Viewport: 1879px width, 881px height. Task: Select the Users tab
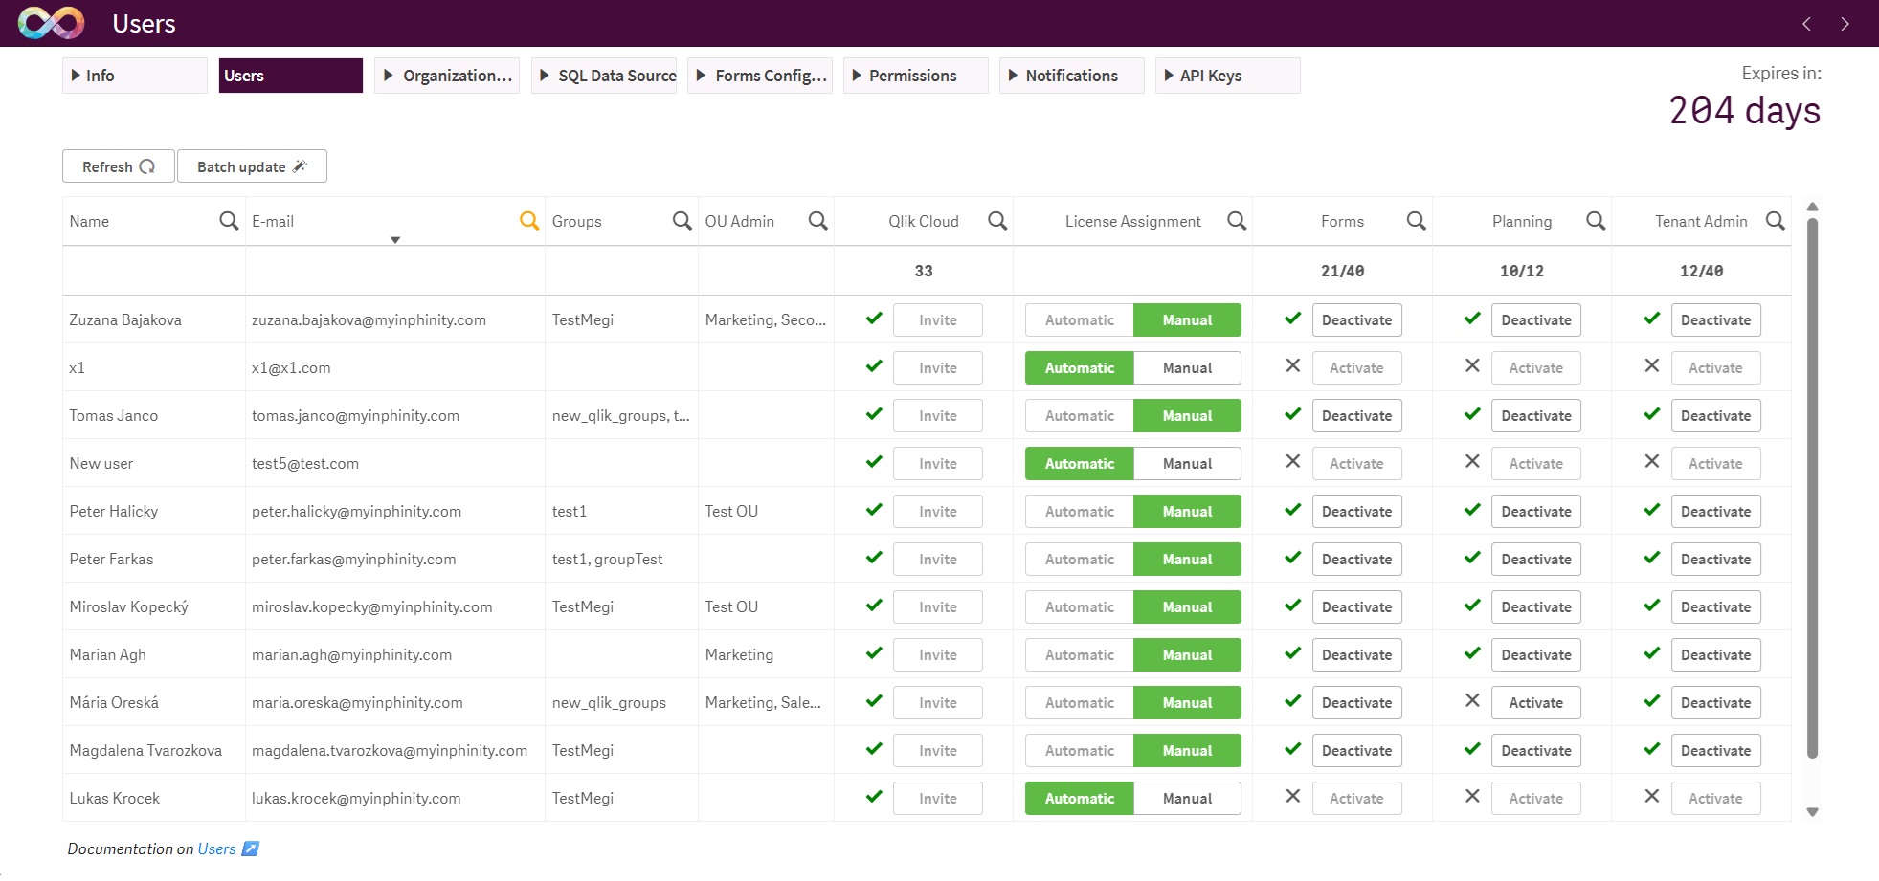point(291,76)
